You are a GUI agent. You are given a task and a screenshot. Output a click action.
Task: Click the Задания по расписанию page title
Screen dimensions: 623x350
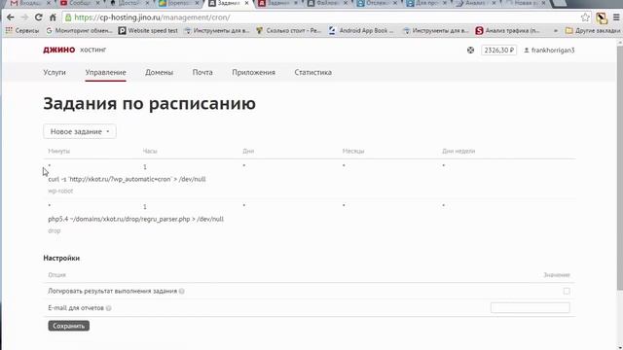tap(149, 104)
